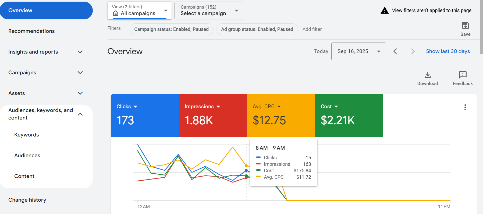Open the Feedback icon

tap(463, 75)
